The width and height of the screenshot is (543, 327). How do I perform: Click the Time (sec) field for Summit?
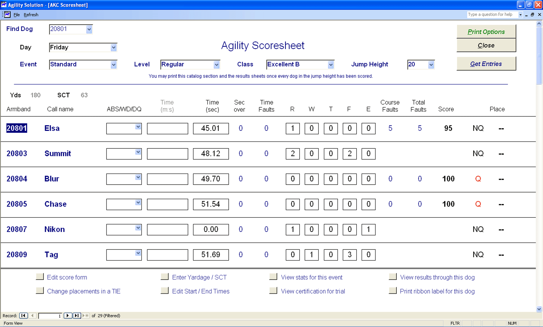pos(211,154)
